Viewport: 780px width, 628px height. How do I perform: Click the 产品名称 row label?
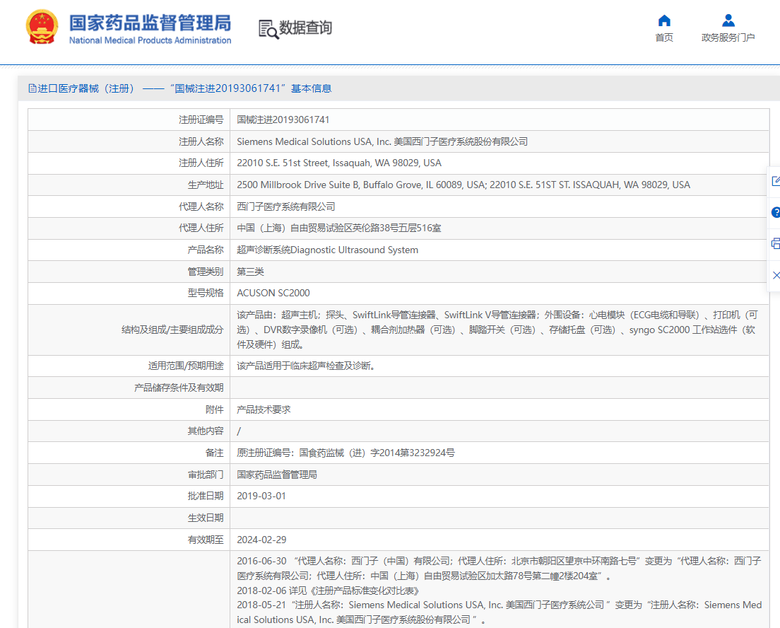click(206, 250)
